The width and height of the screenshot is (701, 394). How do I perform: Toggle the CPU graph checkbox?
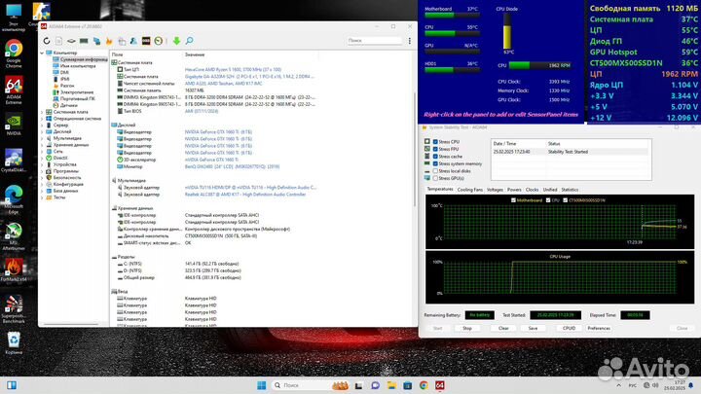pyautogui.click(x=548, y=200)
